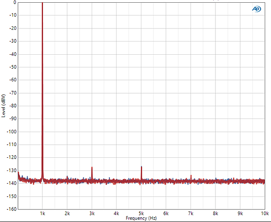Click the Level (dBV) axis title
This screenshot has height=222, width=271.
[4, 106]
